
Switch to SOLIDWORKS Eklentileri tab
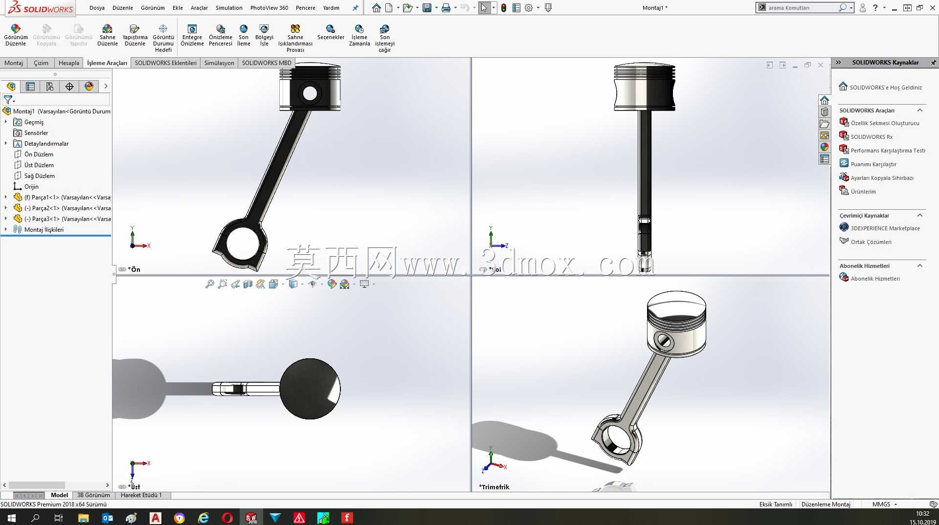pyautogui.click(x=165, y=63)
